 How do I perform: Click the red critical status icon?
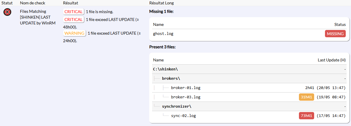[x=8, y=12]
